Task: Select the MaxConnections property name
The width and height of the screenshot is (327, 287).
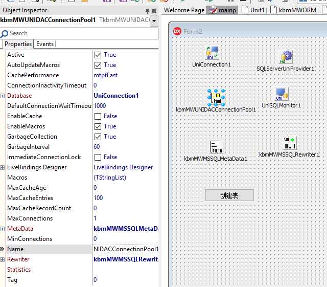Action: coord(30,218)
